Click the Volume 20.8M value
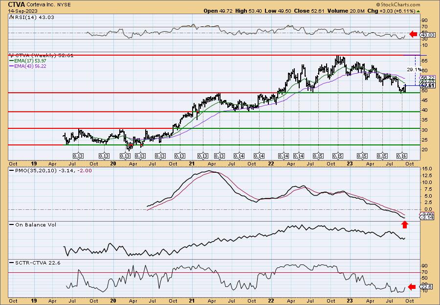The image size is (440, 305). (x=346, y=11)
